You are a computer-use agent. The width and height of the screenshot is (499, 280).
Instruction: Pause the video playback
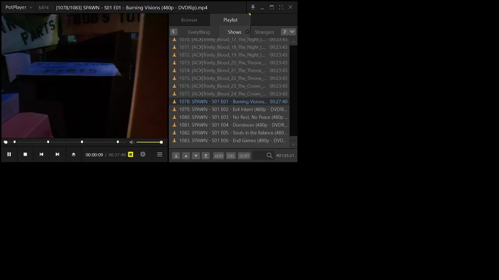9,154
